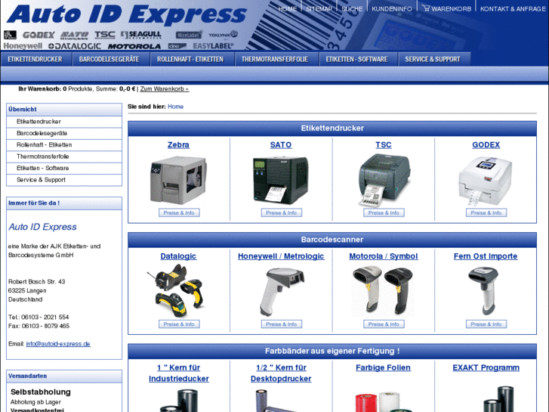Click Preise & Info under SATO

(x=281, y=213)
